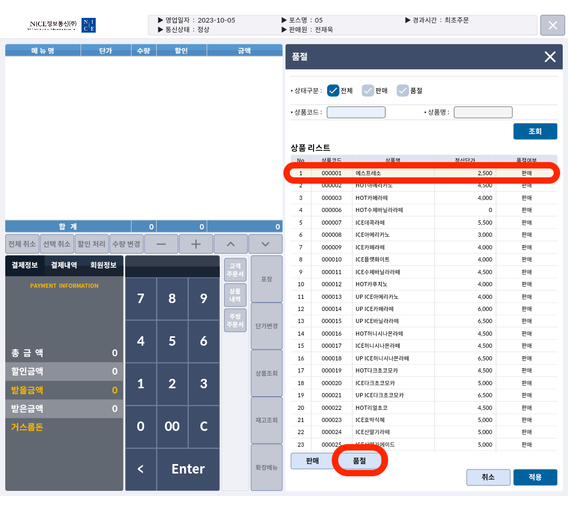Image resolution: width=568 pixels, height=513 pixels.
Task: Click the plus quantity button
Action: [x=196, y=244]
